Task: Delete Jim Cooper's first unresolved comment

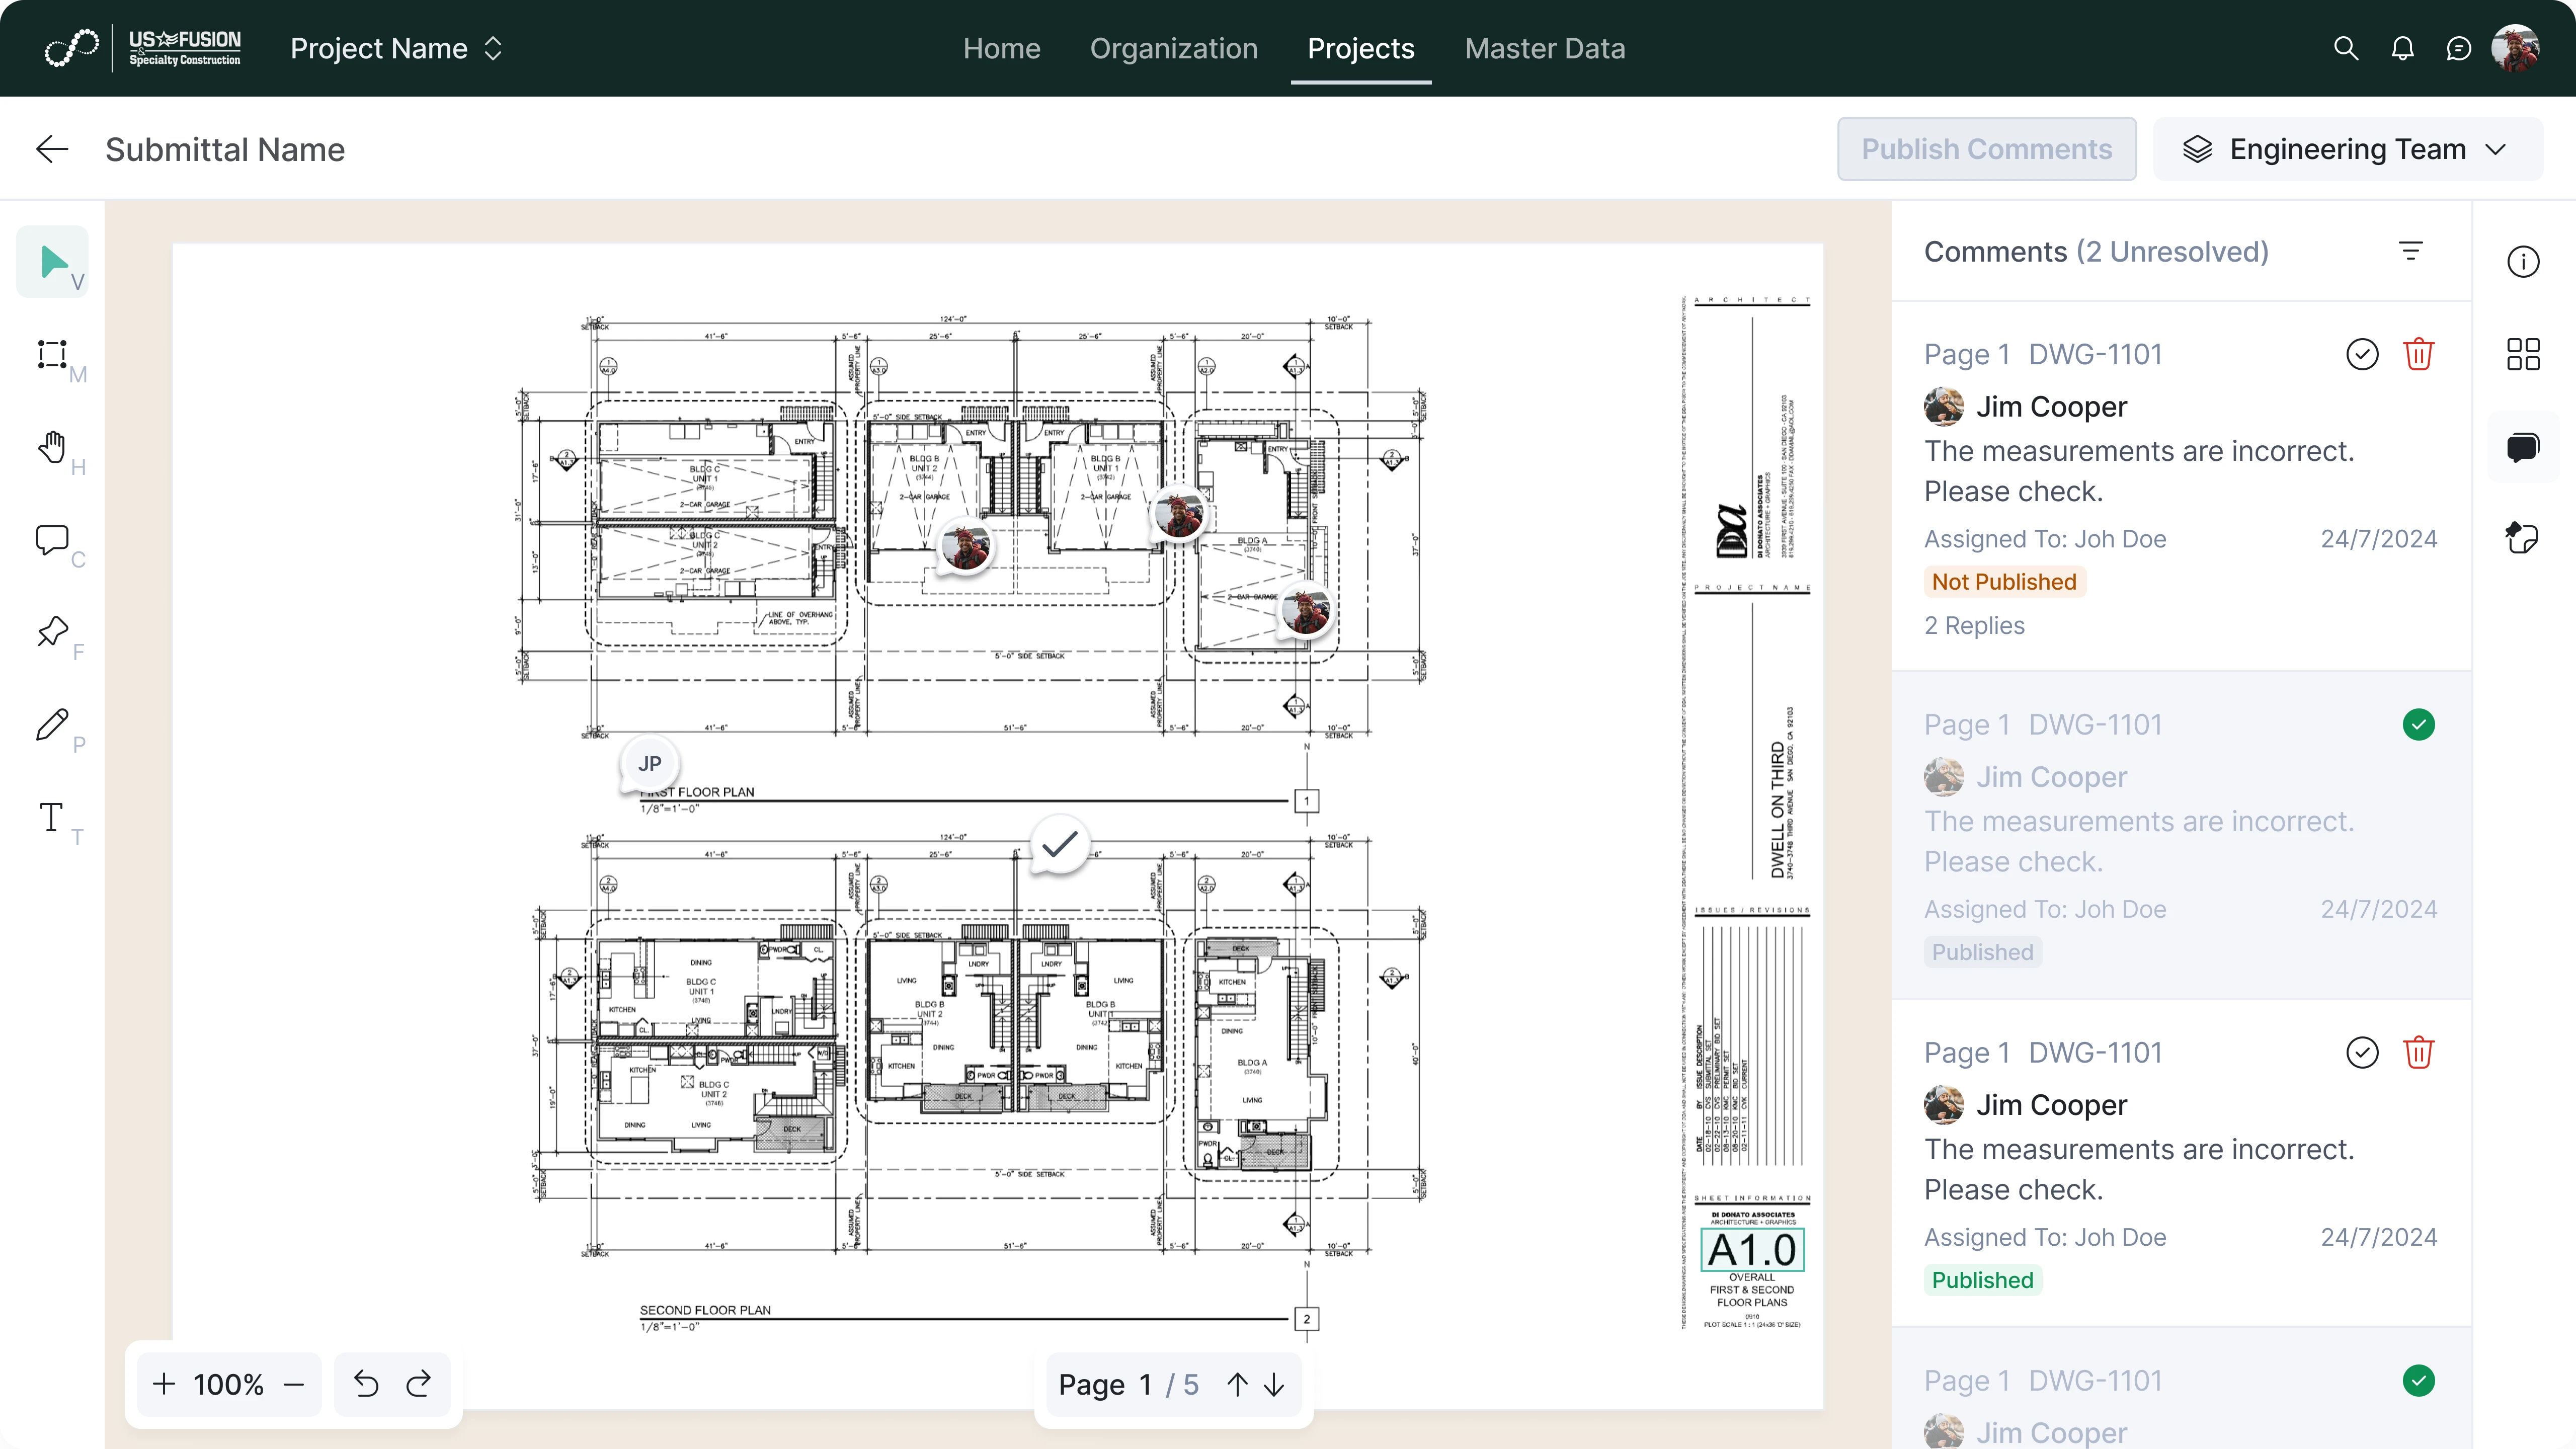Action: (2419, 353)
